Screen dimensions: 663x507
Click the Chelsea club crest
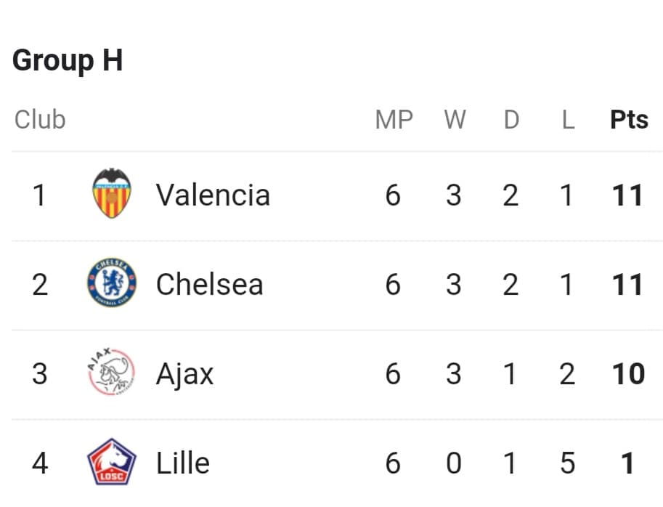[112, 283]
